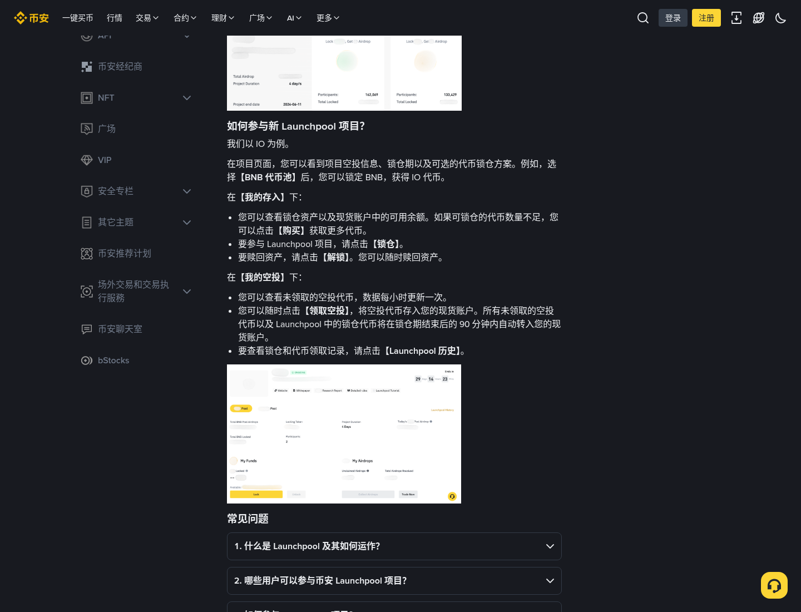Screen dimensions: 801x612
Task: Click the 币安经纪商 sidebar icon
Action: pos(87,67)
